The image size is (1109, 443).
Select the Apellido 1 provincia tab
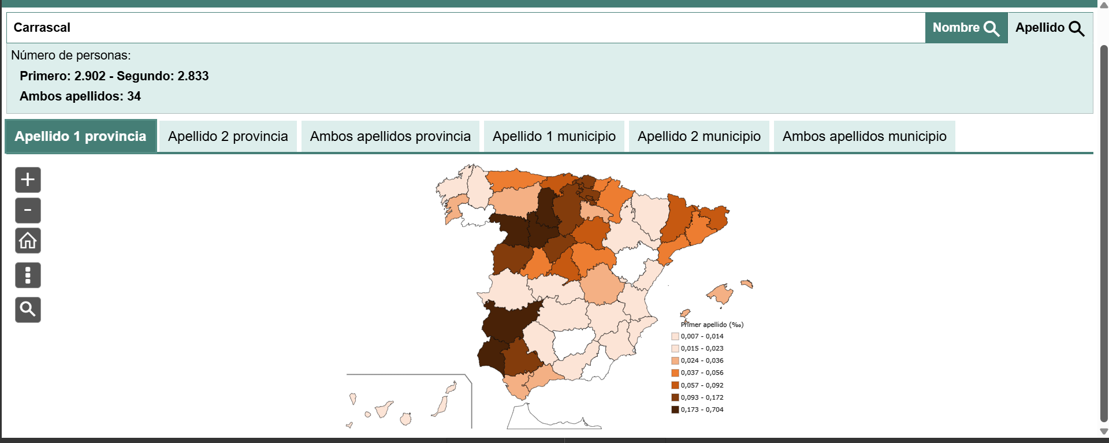pyautogui.click(x=81, y=136)
